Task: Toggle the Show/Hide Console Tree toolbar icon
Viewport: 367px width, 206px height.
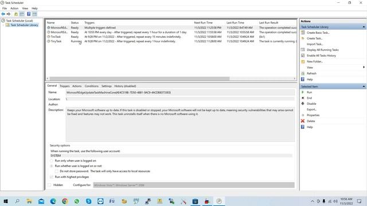Action: coord(22,14)
